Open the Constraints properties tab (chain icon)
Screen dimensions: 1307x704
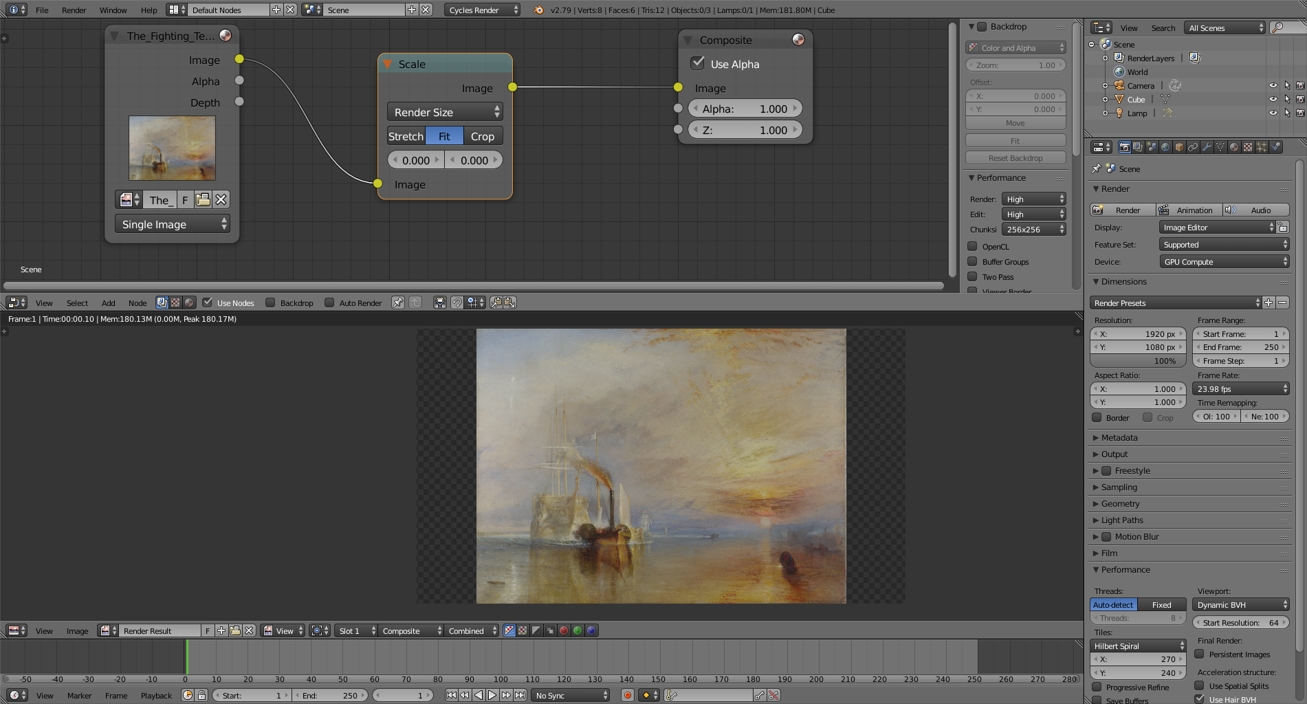(1193, 147)
